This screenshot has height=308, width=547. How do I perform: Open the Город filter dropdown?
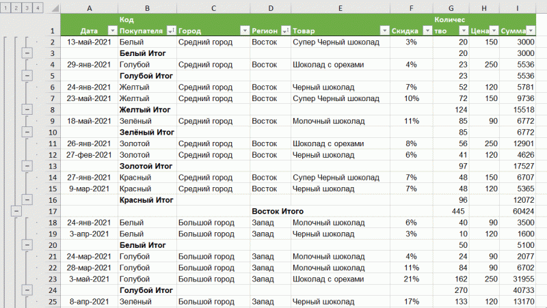pos(244,31)
